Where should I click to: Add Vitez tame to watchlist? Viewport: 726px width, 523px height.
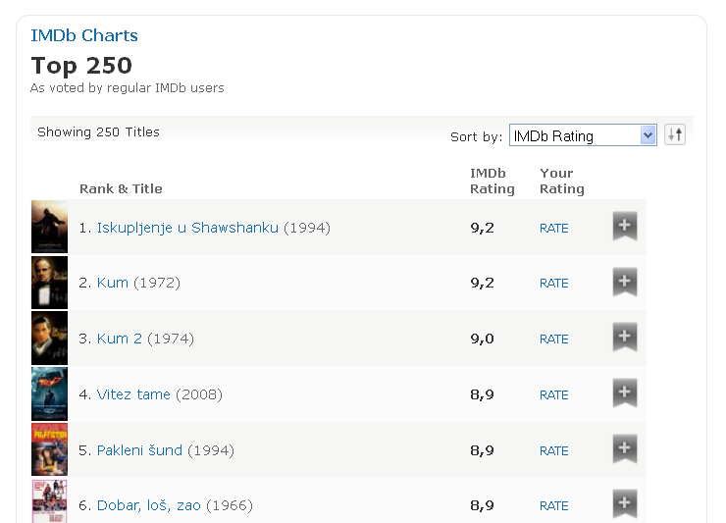click(x=625, y=392)
